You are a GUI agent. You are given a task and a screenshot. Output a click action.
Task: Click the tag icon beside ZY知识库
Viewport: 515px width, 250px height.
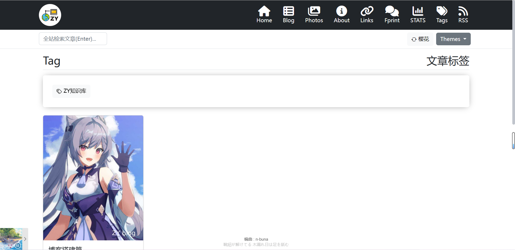pos(59,91)
